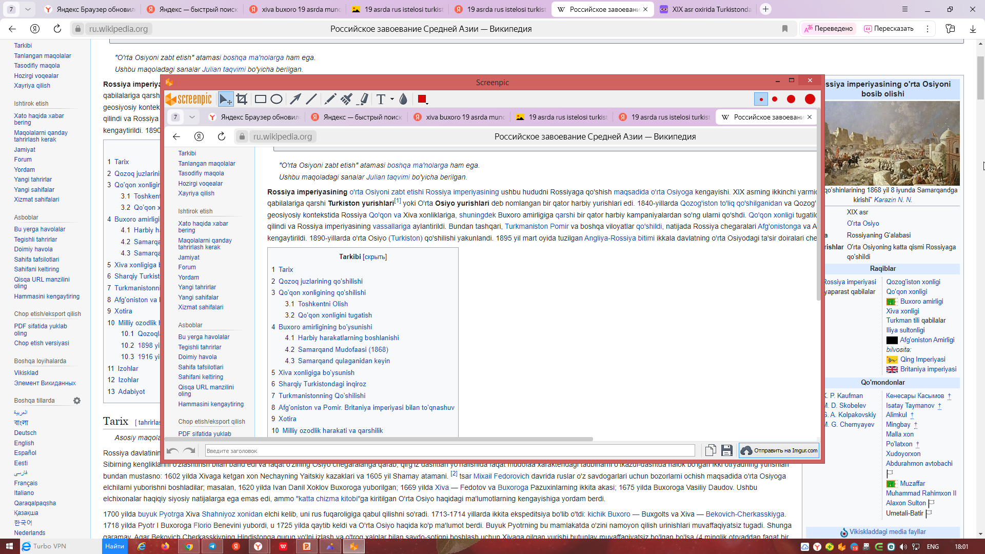Select the Ellipse shape tool
985x554 pixels.
click(277, 99)
